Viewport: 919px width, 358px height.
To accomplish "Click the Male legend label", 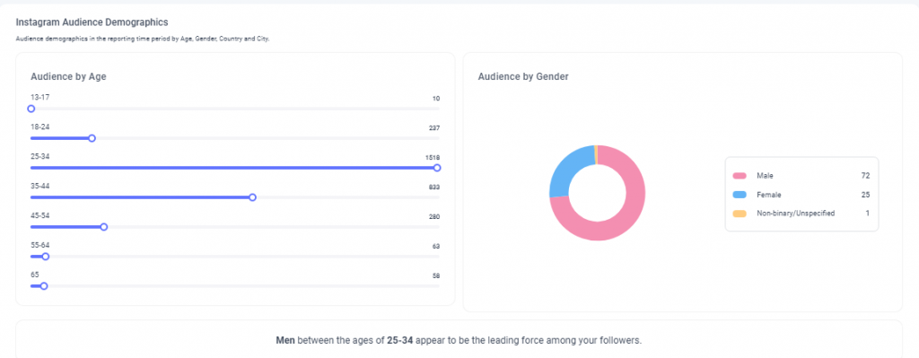I will tap(765, 176).
